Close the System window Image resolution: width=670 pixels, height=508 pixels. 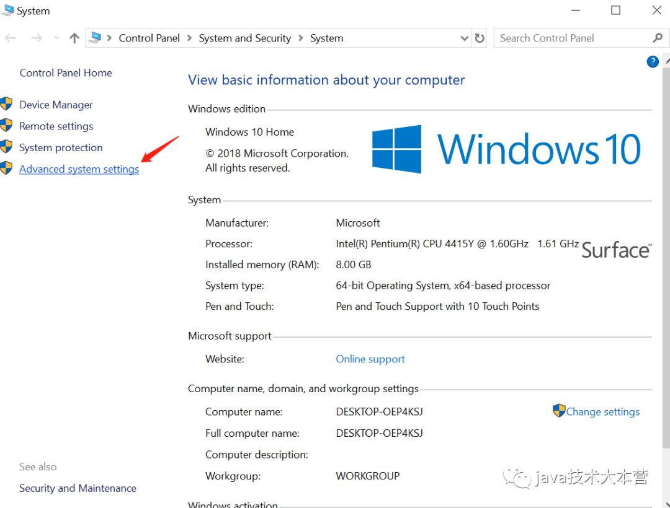[x=657, y=11]
